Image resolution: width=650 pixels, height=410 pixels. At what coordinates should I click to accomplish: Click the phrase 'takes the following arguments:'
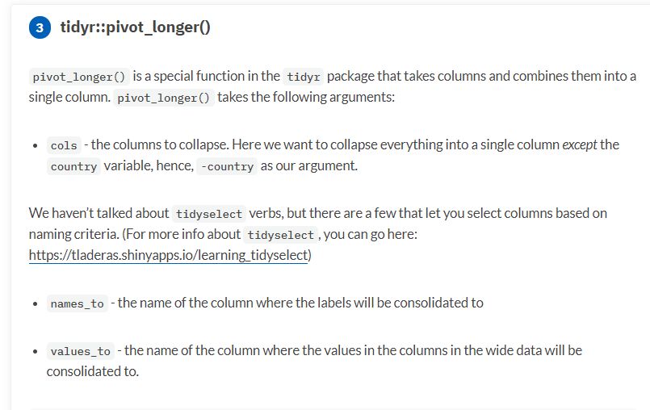[306, 98]
